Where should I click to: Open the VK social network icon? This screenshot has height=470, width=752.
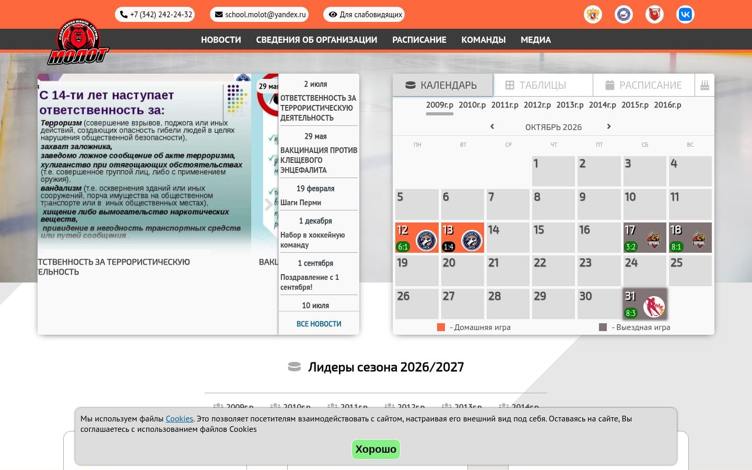click(685, 15)
